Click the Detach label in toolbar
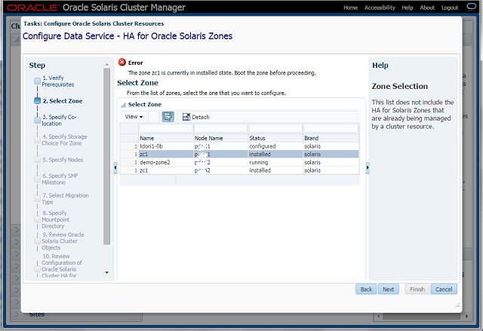This screenshot has width=483, height=331. (201, 117)
